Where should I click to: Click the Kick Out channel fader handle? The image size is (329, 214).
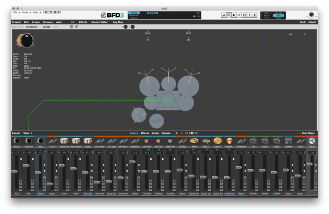[26, 165]
